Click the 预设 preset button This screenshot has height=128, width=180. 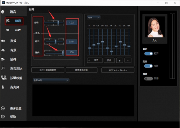coord(109,60)
